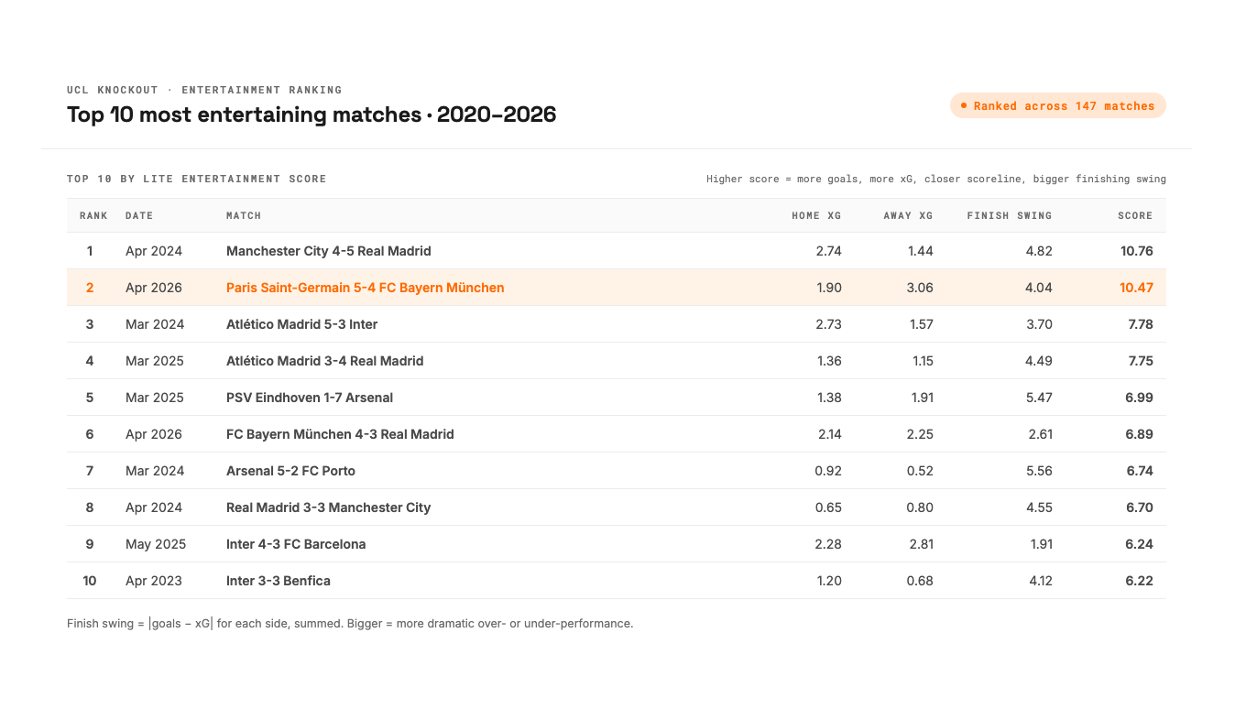
Task: Click home xG value 2.74
Action: 829,251
